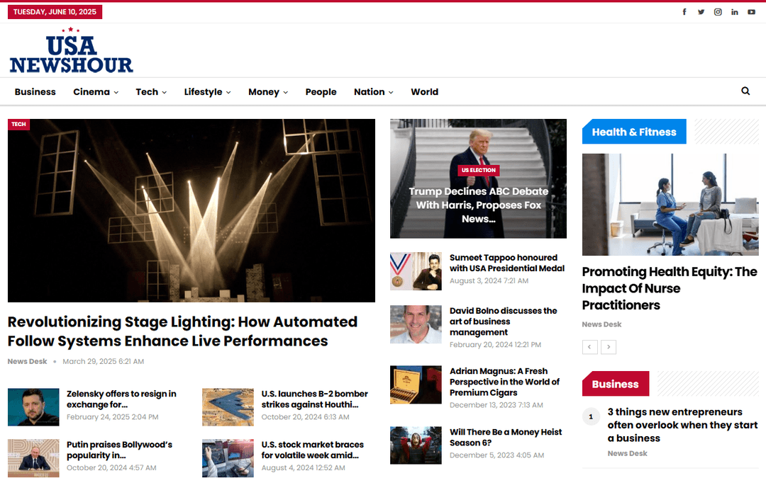Show previous Health & Fitness slide arrow
Viewport: 766px width, 478px height.
(589, 347)
